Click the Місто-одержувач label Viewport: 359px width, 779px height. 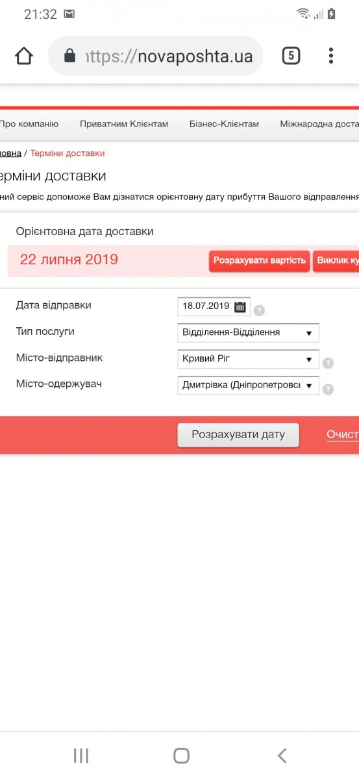pos(58,384)
